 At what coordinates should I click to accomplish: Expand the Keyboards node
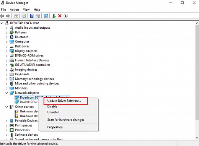[7, 74]
